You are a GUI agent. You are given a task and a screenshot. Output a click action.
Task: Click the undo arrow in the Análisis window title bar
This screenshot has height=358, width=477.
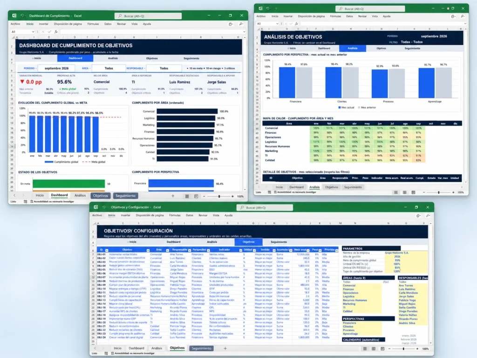pos(268,8)
